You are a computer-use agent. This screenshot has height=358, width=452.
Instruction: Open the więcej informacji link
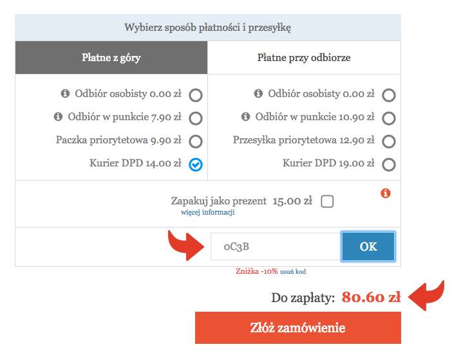point(207,212)
